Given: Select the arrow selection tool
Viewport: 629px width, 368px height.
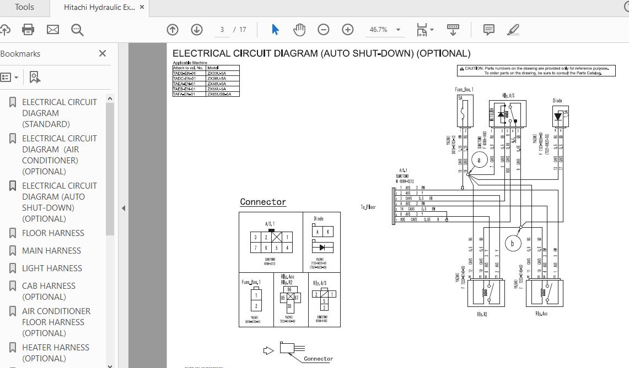Looking at the screenshot, I should 275,30.
